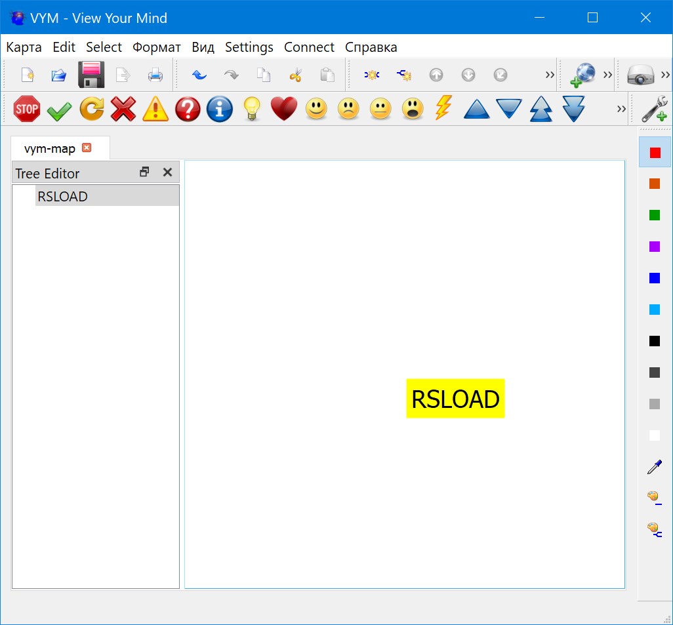Image resolution: width=673 pixels, height=625 pixels.
Task: Close the vym-map tab
Action: (87, 148)
